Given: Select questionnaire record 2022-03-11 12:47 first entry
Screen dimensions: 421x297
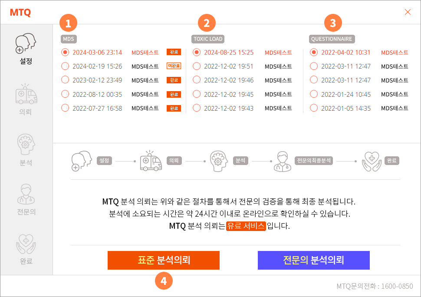Looking at the screenshot, I should tap(314, 66).
